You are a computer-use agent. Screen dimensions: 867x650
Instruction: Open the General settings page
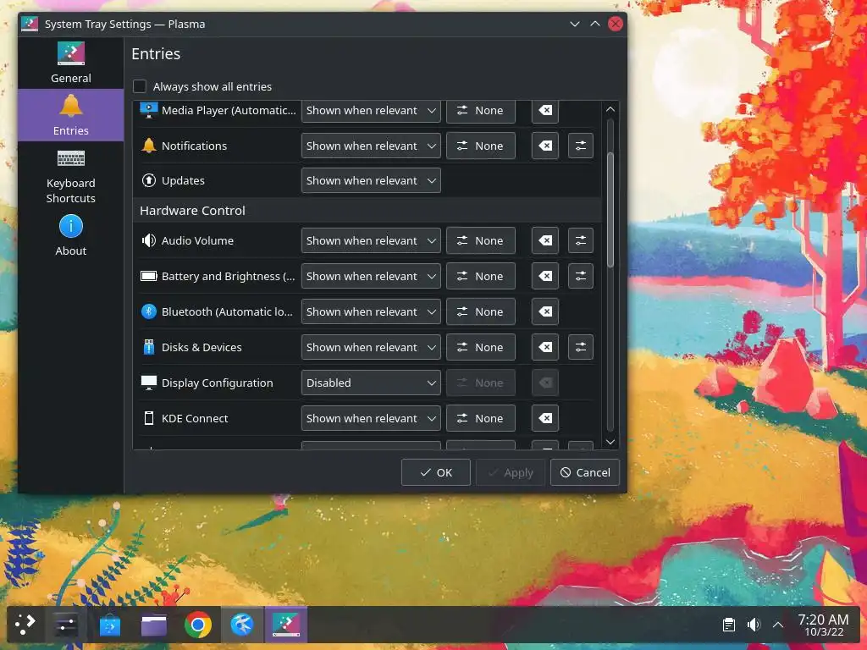[71, 63]
